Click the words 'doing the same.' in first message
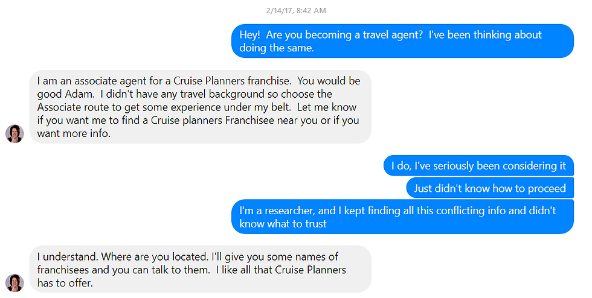Screen dimensions: 592x298 tap(277, 48)
